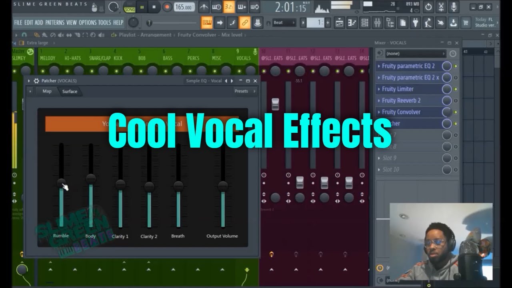
Task: Click the Breath slider handle
Action: [178, 186]
